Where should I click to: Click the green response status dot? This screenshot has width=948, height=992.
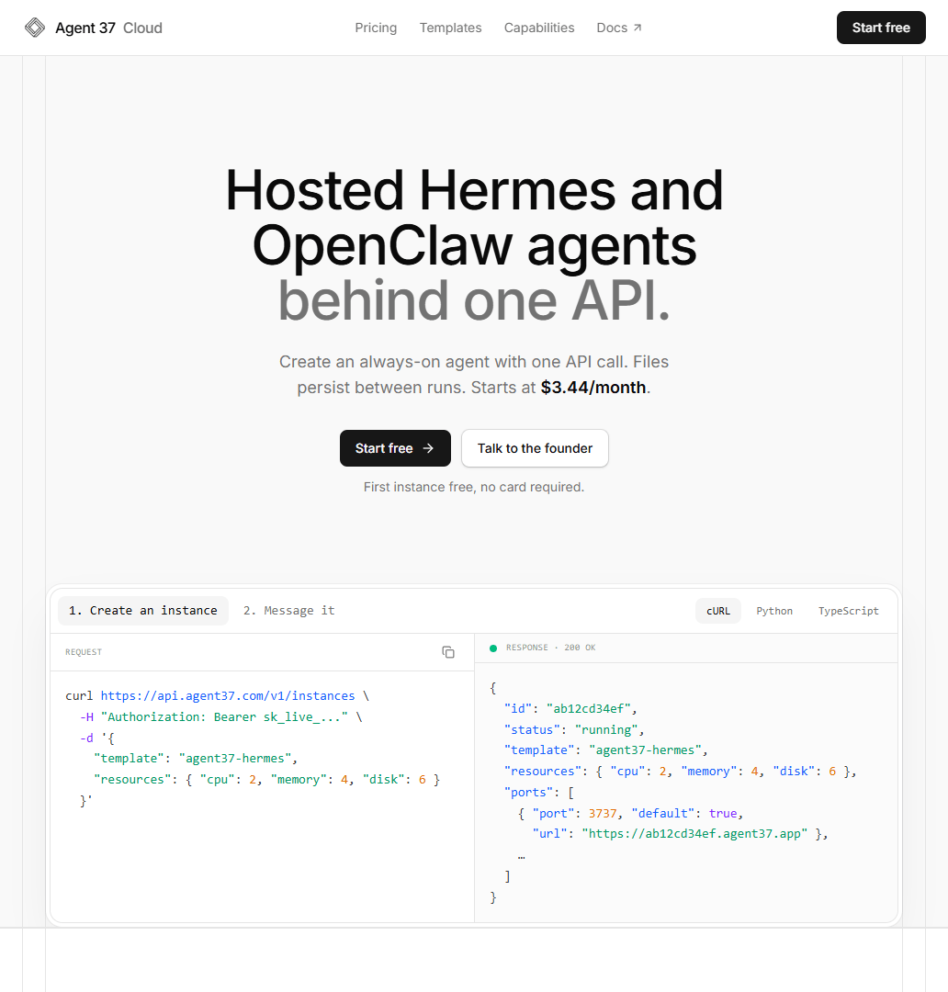tap(493, 648)
